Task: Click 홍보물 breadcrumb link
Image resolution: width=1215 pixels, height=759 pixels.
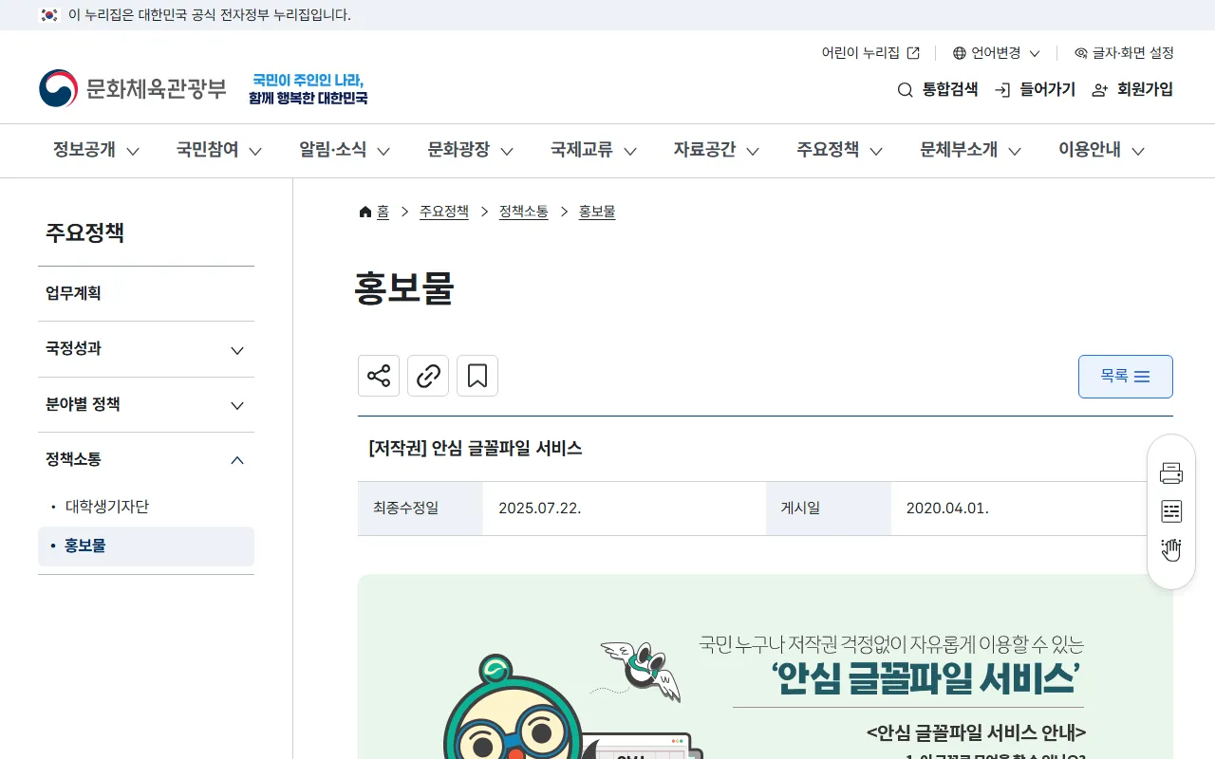Action: (x=597, y=212)
